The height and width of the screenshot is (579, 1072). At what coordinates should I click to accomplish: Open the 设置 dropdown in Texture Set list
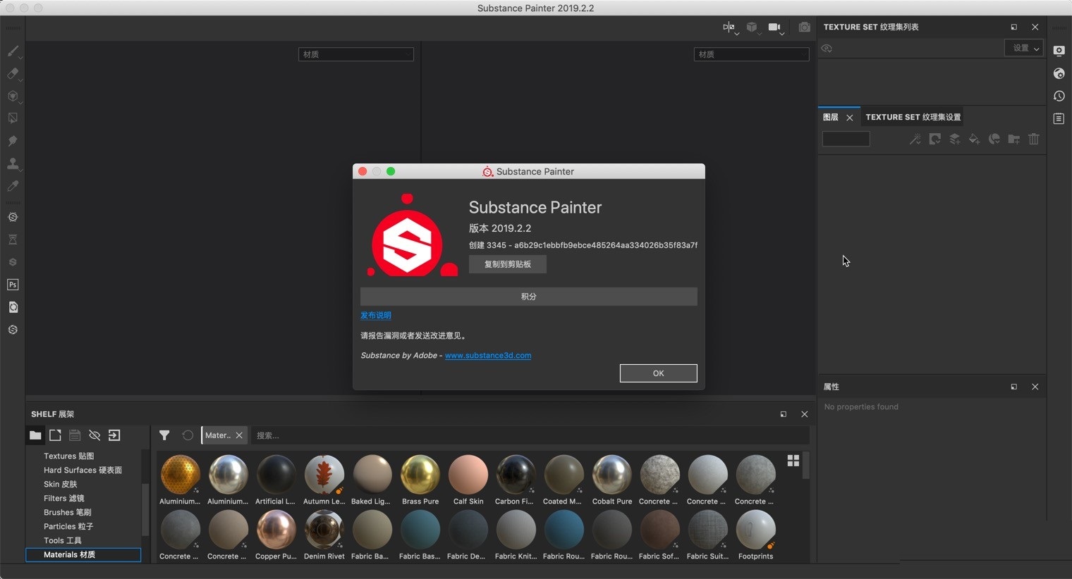click(x=1023, y=48)
